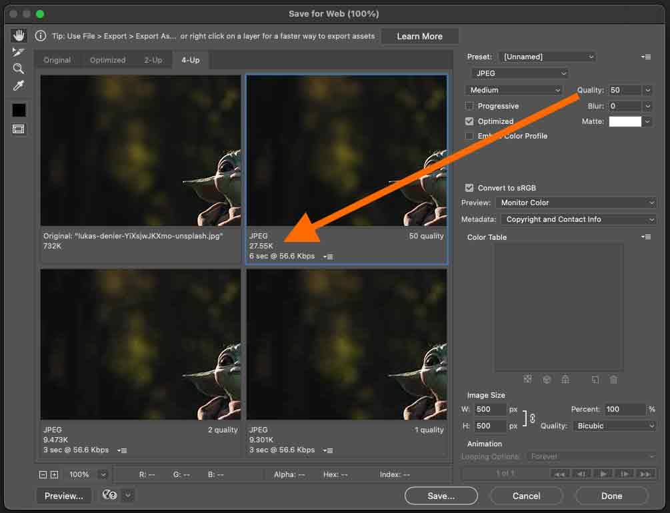Screen dimensions: 670x513
Task: Enable the Progressive checkbox
Action: point(469,106)
